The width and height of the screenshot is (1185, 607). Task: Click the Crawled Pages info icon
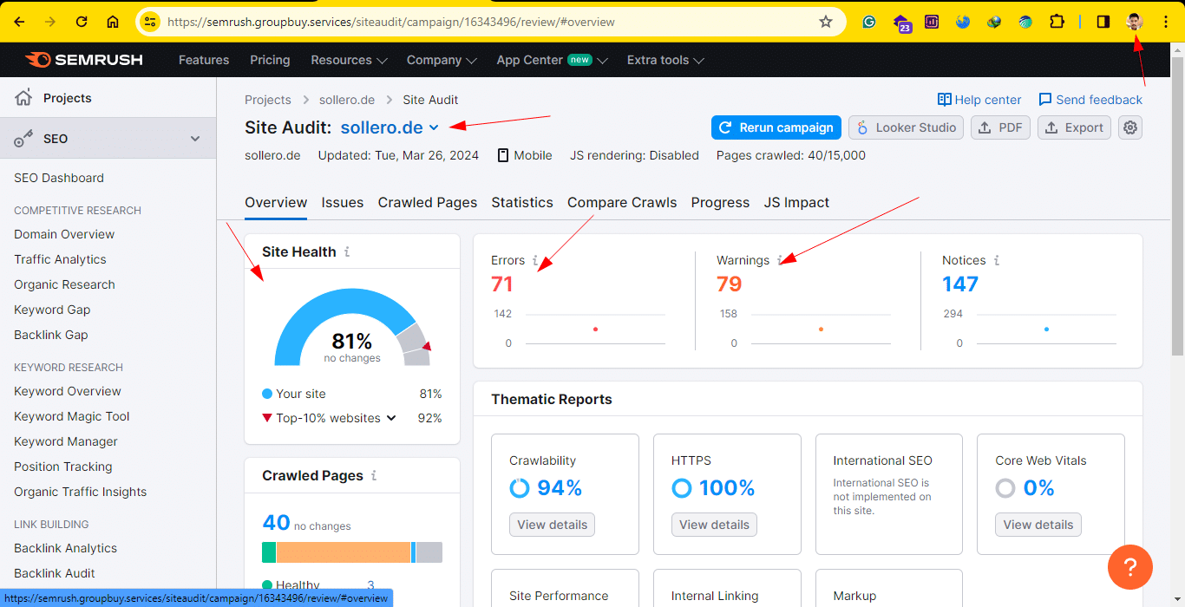click(x=374, y=475)
